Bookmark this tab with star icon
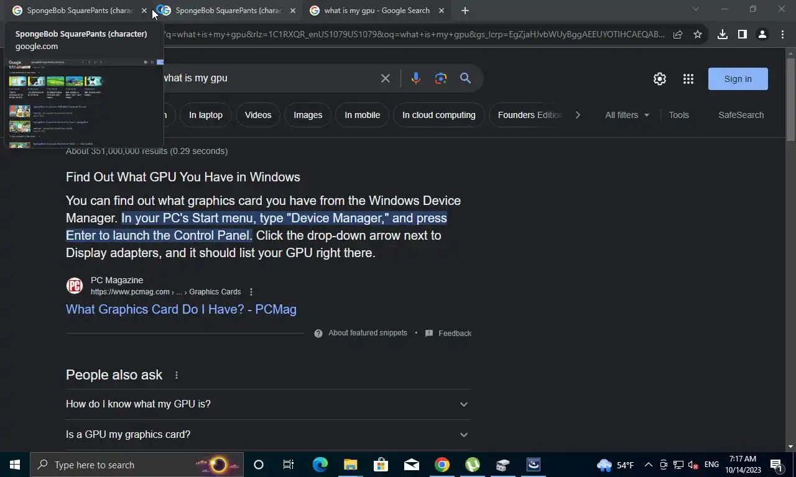796x477 pixels. pos(698,34)
